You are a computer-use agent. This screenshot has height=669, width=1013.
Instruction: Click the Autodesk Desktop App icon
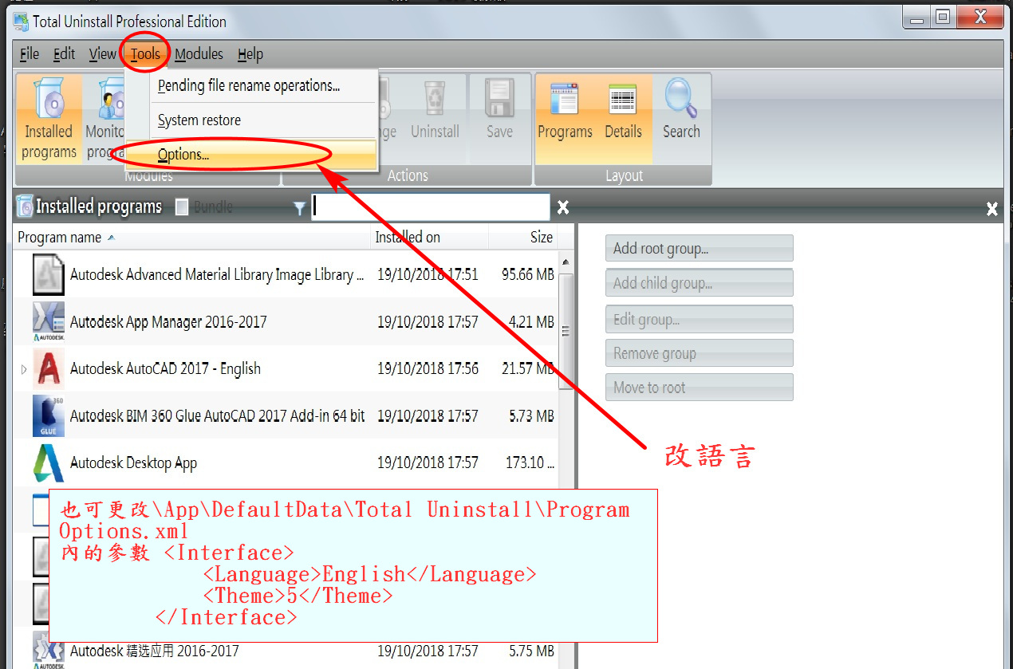[48, 463]
